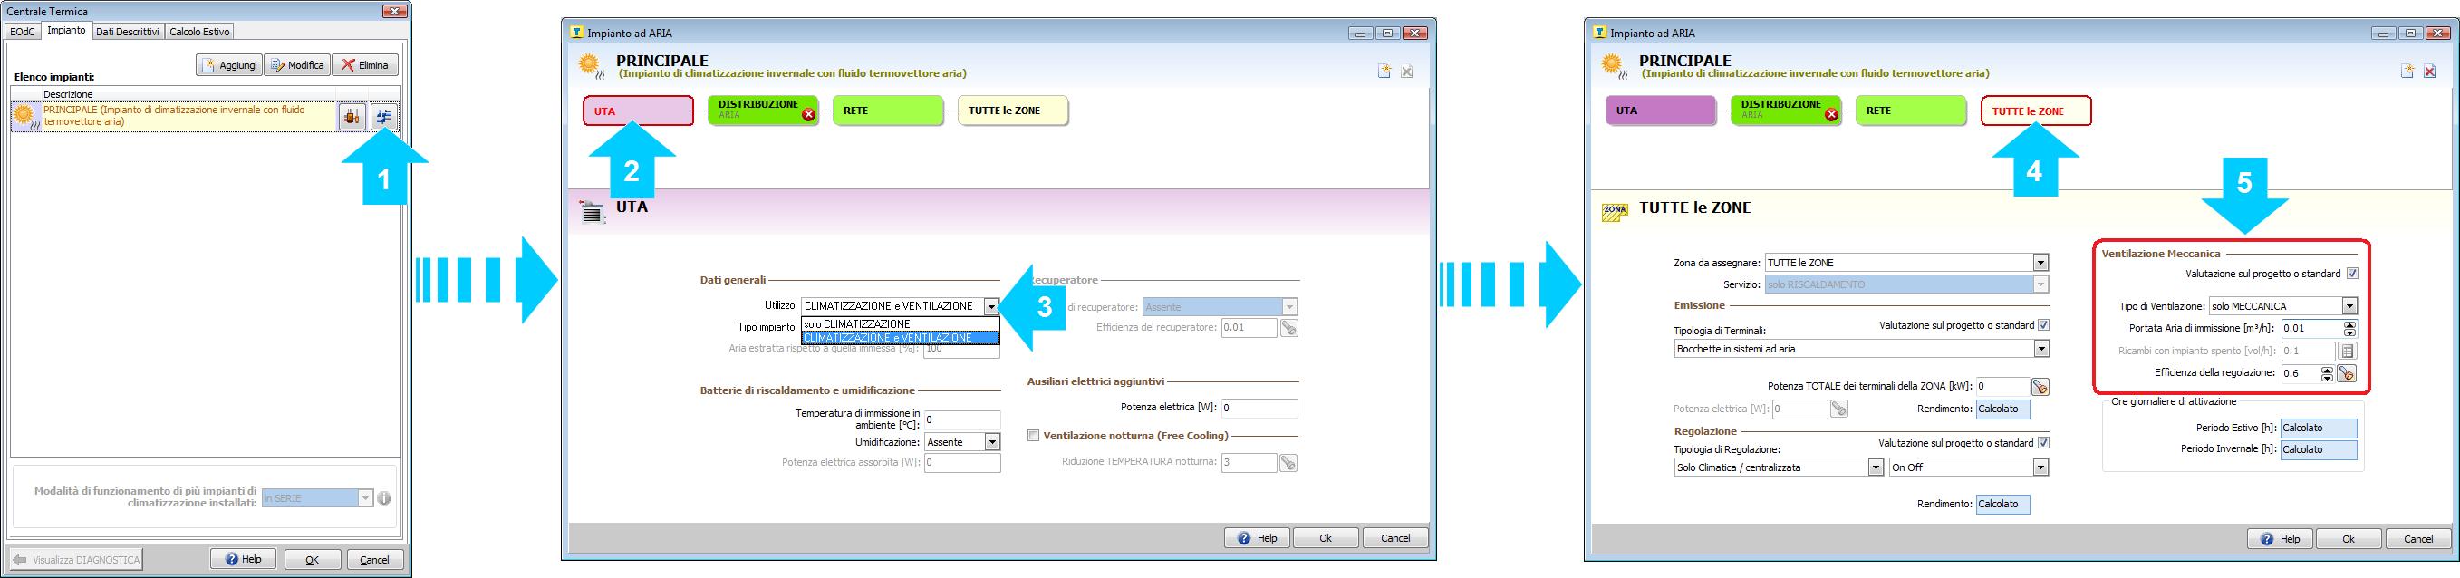Click the boiler generator icon in PRINCIPALE row
This screenshot has height=578, width=2460.
pyautogui.click(x=352, y=117)
